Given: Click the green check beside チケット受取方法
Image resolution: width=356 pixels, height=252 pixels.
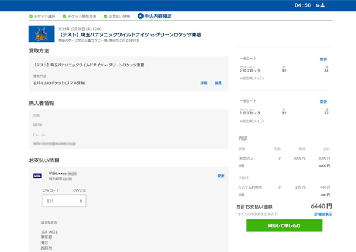Looking at the screenshot, I should 65,17.
